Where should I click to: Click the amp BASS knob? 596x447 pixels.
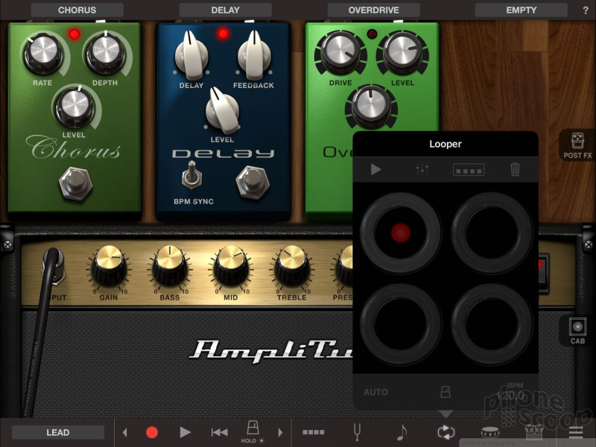[x=170, y=266]
